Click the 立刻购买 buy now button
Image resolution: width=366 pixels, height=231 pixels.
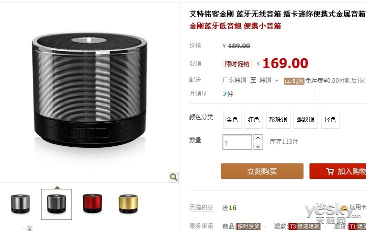(x=262, y=171)
